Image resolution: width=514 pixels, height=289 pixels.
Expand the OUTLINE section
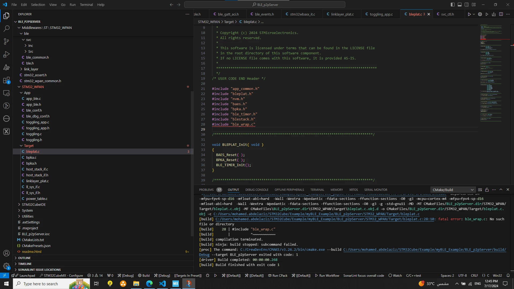[x=24, y=258]
